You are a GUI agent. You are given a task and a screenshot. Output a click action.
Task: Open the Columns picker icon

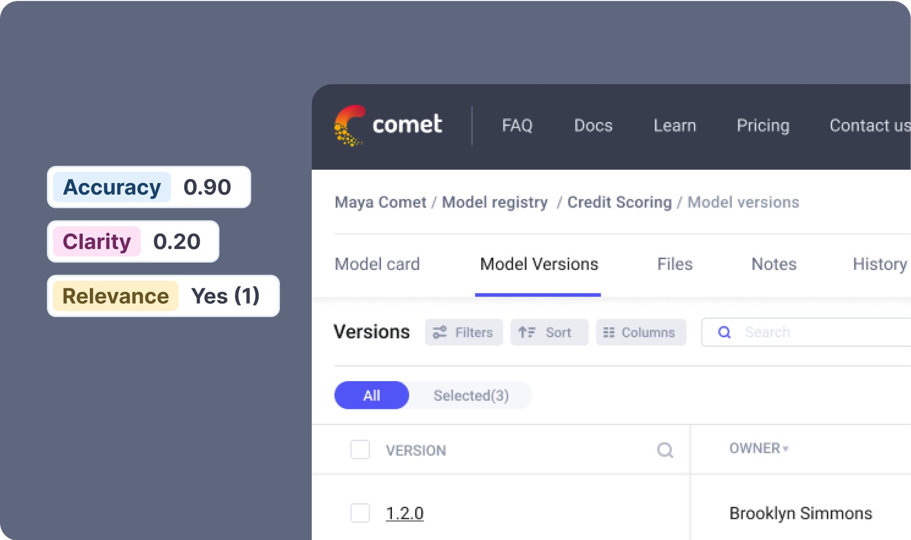[x=609, y=332]
